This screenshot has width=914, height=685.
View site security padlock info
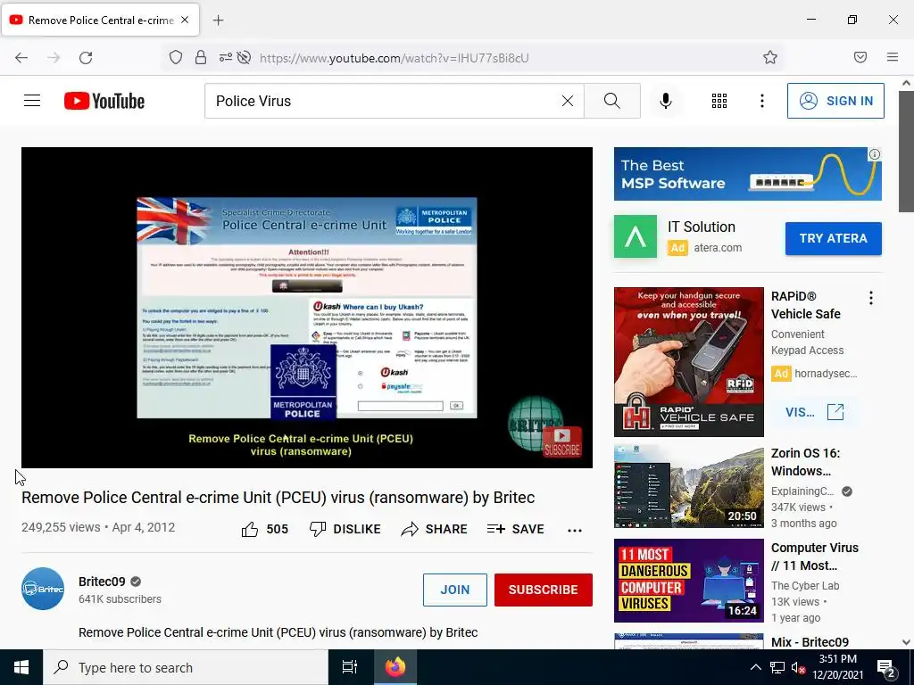pos(201,57)
